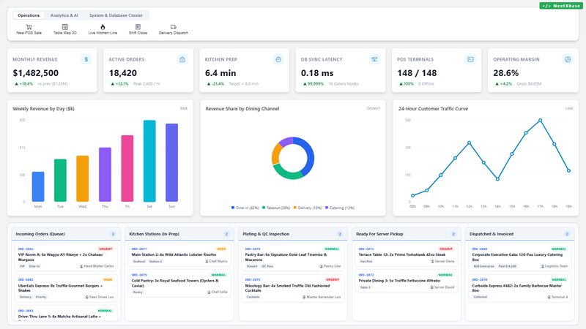
Task: Click the dollar icon on Monthly Revenue
Action: 86,59
